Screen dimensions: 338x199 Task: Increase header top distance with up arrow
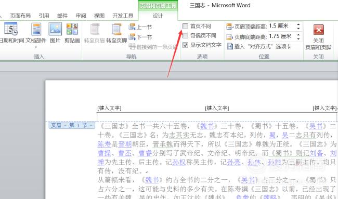pyautogui.click(x=298, y=24)
